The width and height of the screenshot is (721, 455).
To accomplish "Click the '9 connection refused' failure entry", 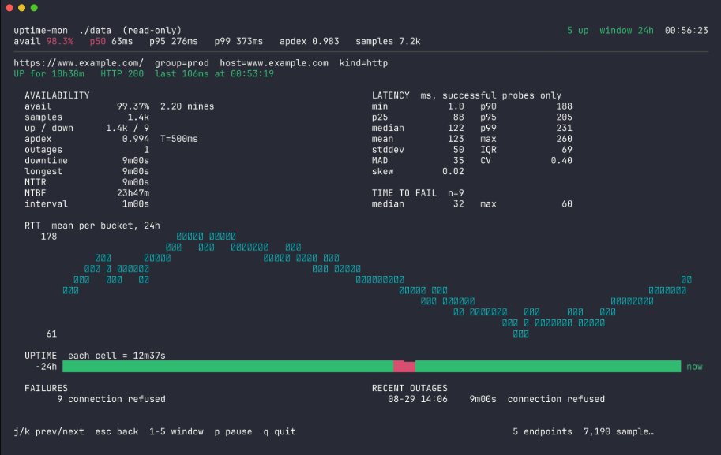I will 111,399.
